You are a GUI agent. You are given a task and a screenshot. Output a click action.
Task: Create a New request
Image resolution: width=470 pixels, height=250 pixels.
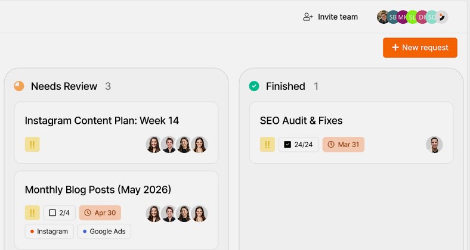coord(420,48)
